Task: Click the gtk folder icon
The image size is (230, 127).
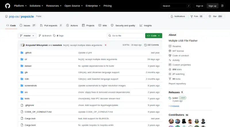Action: point(22,72)
